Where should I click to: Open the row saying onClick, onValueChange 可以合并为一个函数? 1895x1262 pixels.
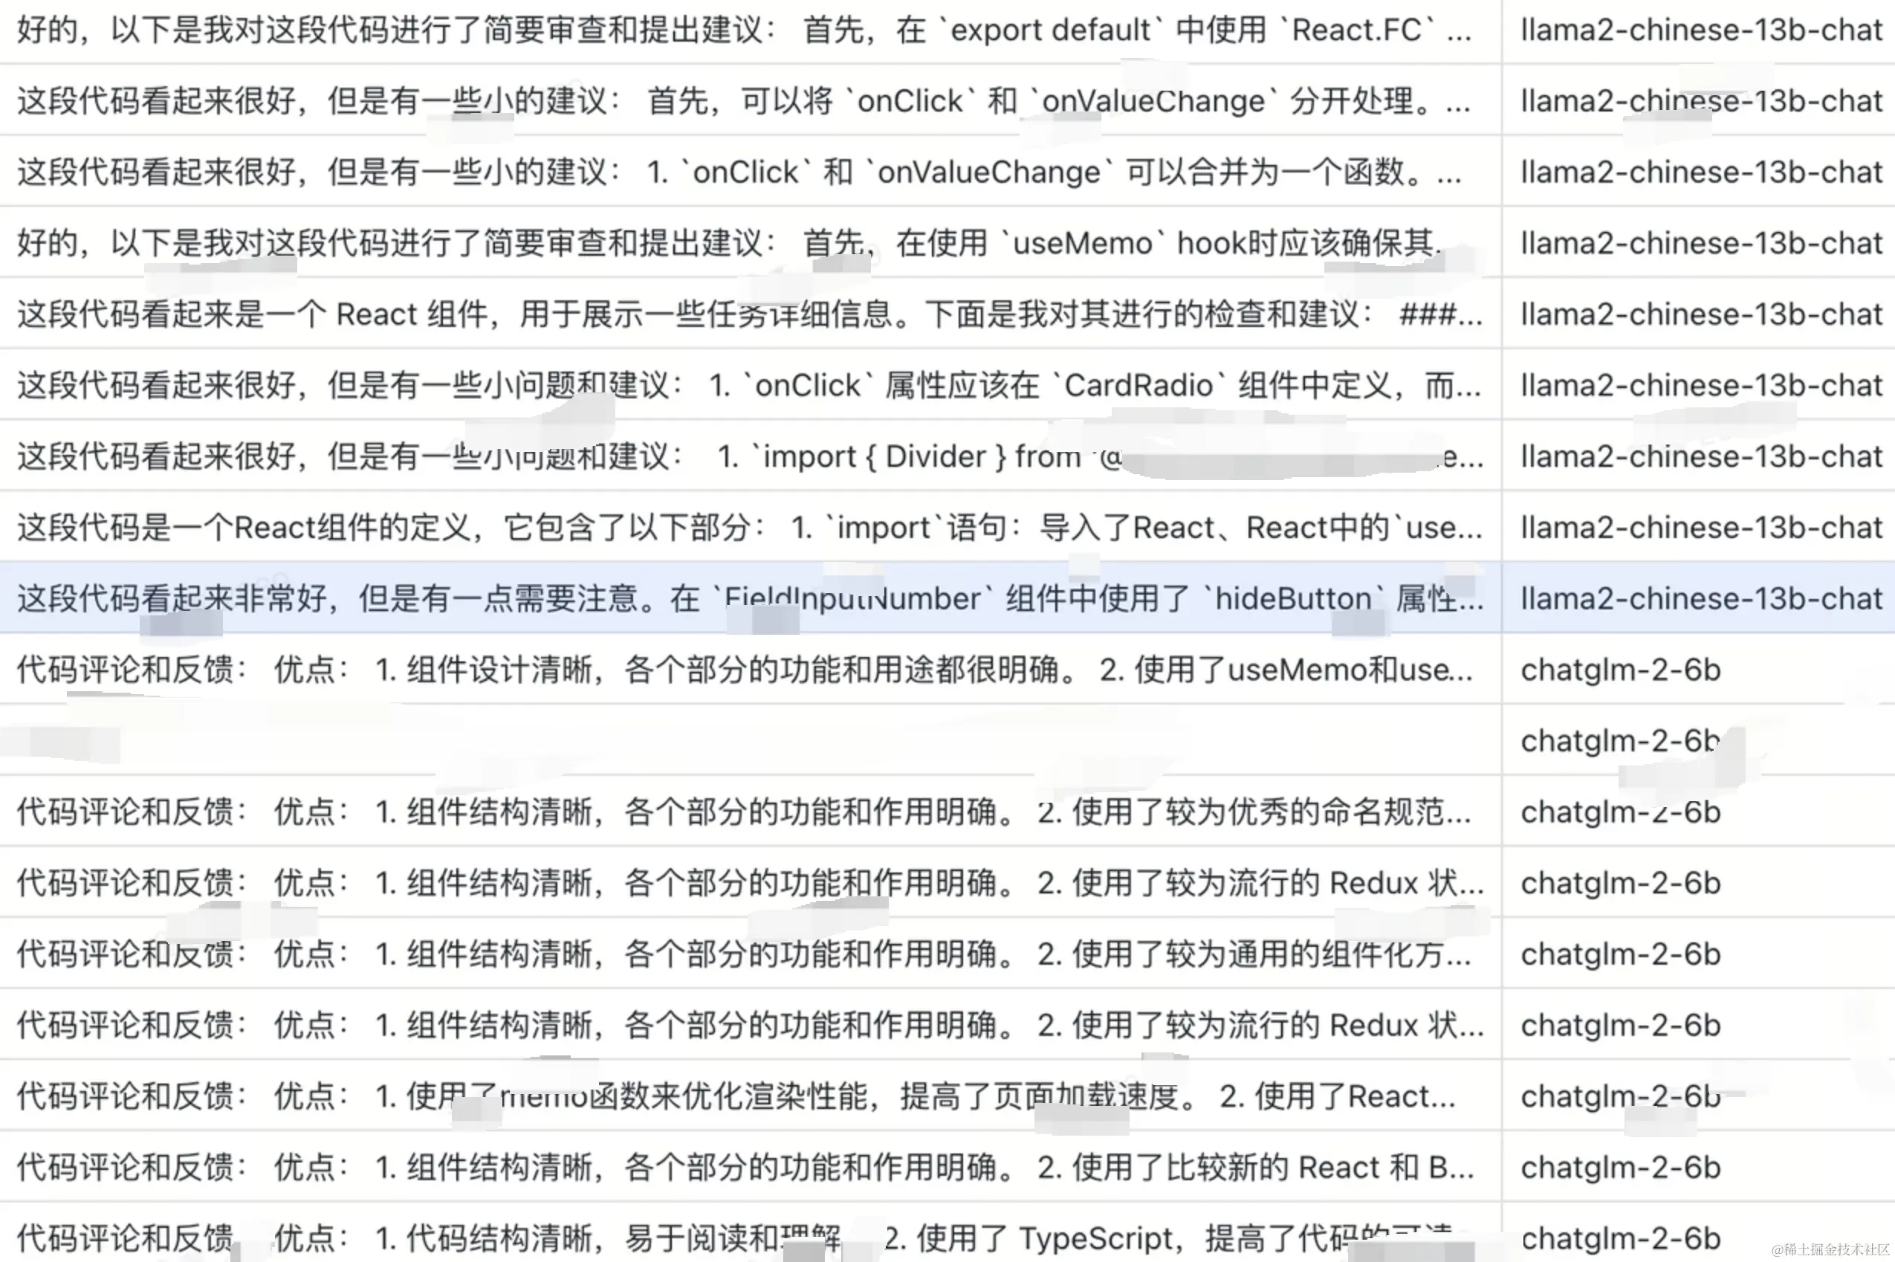tap(745, 172)
